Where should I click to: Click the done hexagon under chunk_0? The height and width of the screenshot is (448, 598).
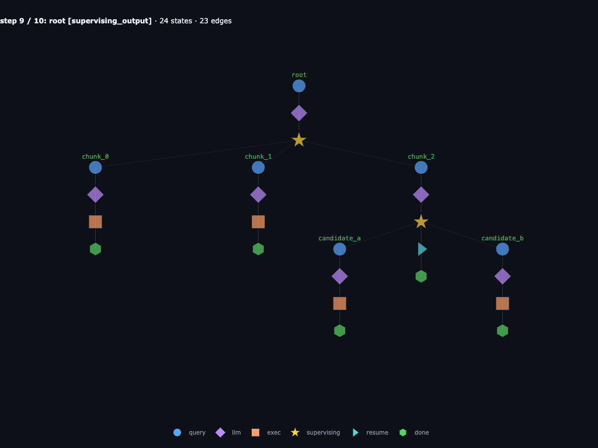point(95,249)
